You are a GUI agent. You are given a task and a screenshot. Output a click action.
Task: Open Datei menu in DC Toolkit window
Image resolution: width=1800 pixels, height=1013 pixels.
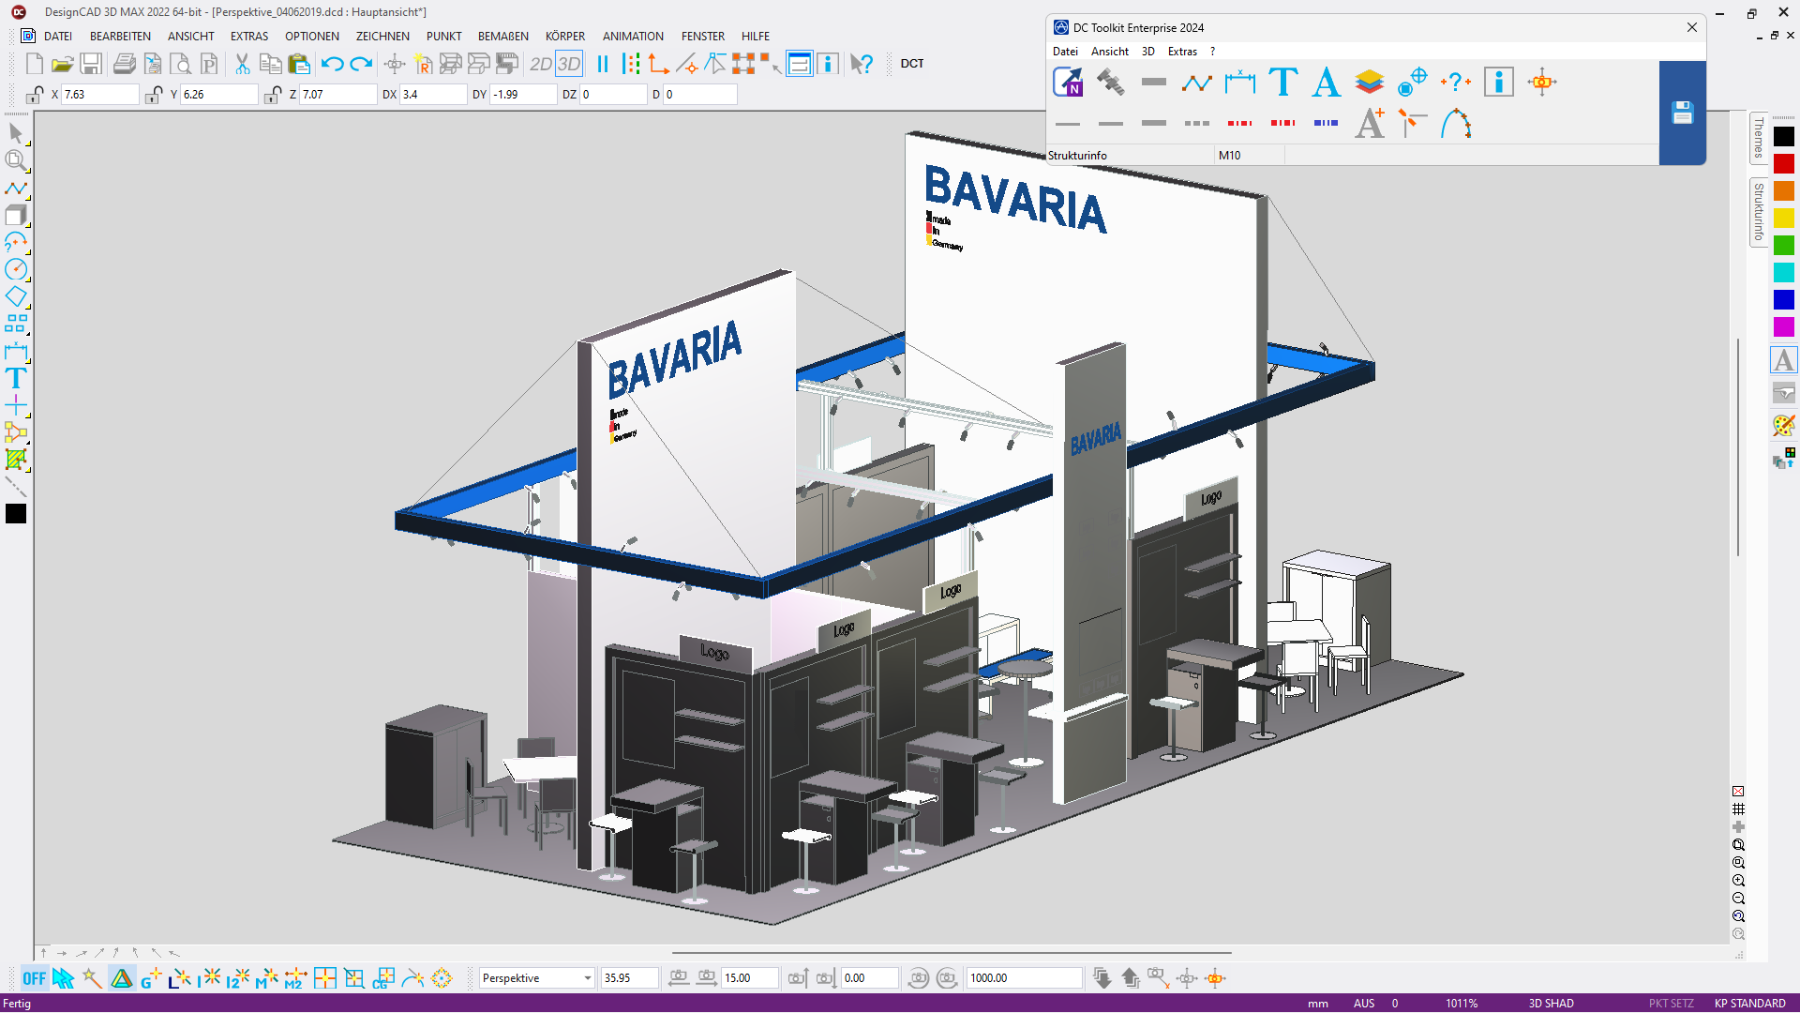click(1065, 52)
